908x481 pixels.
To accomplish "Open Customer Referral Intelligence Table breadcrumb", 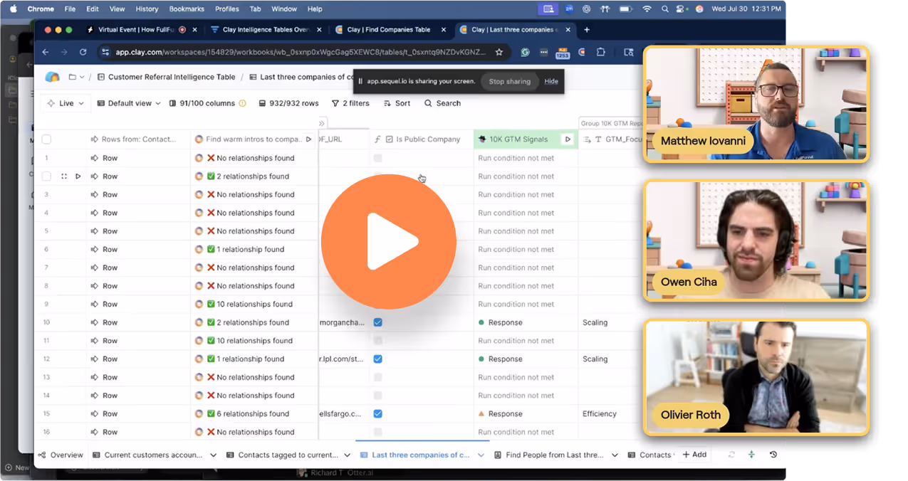I will (x=166, y=77).
